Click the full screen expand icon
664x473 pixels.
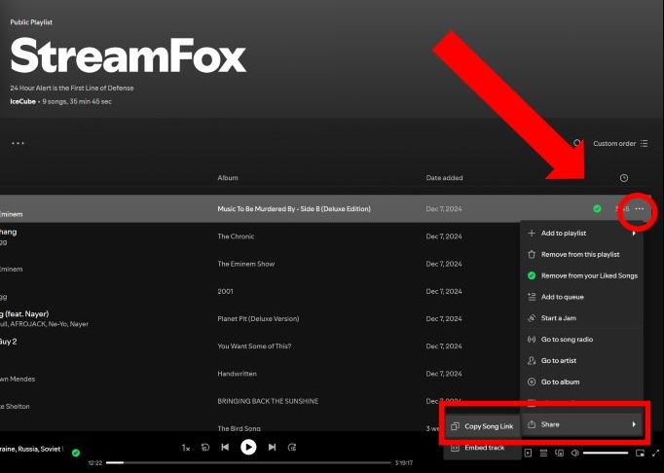coord(656,454)
